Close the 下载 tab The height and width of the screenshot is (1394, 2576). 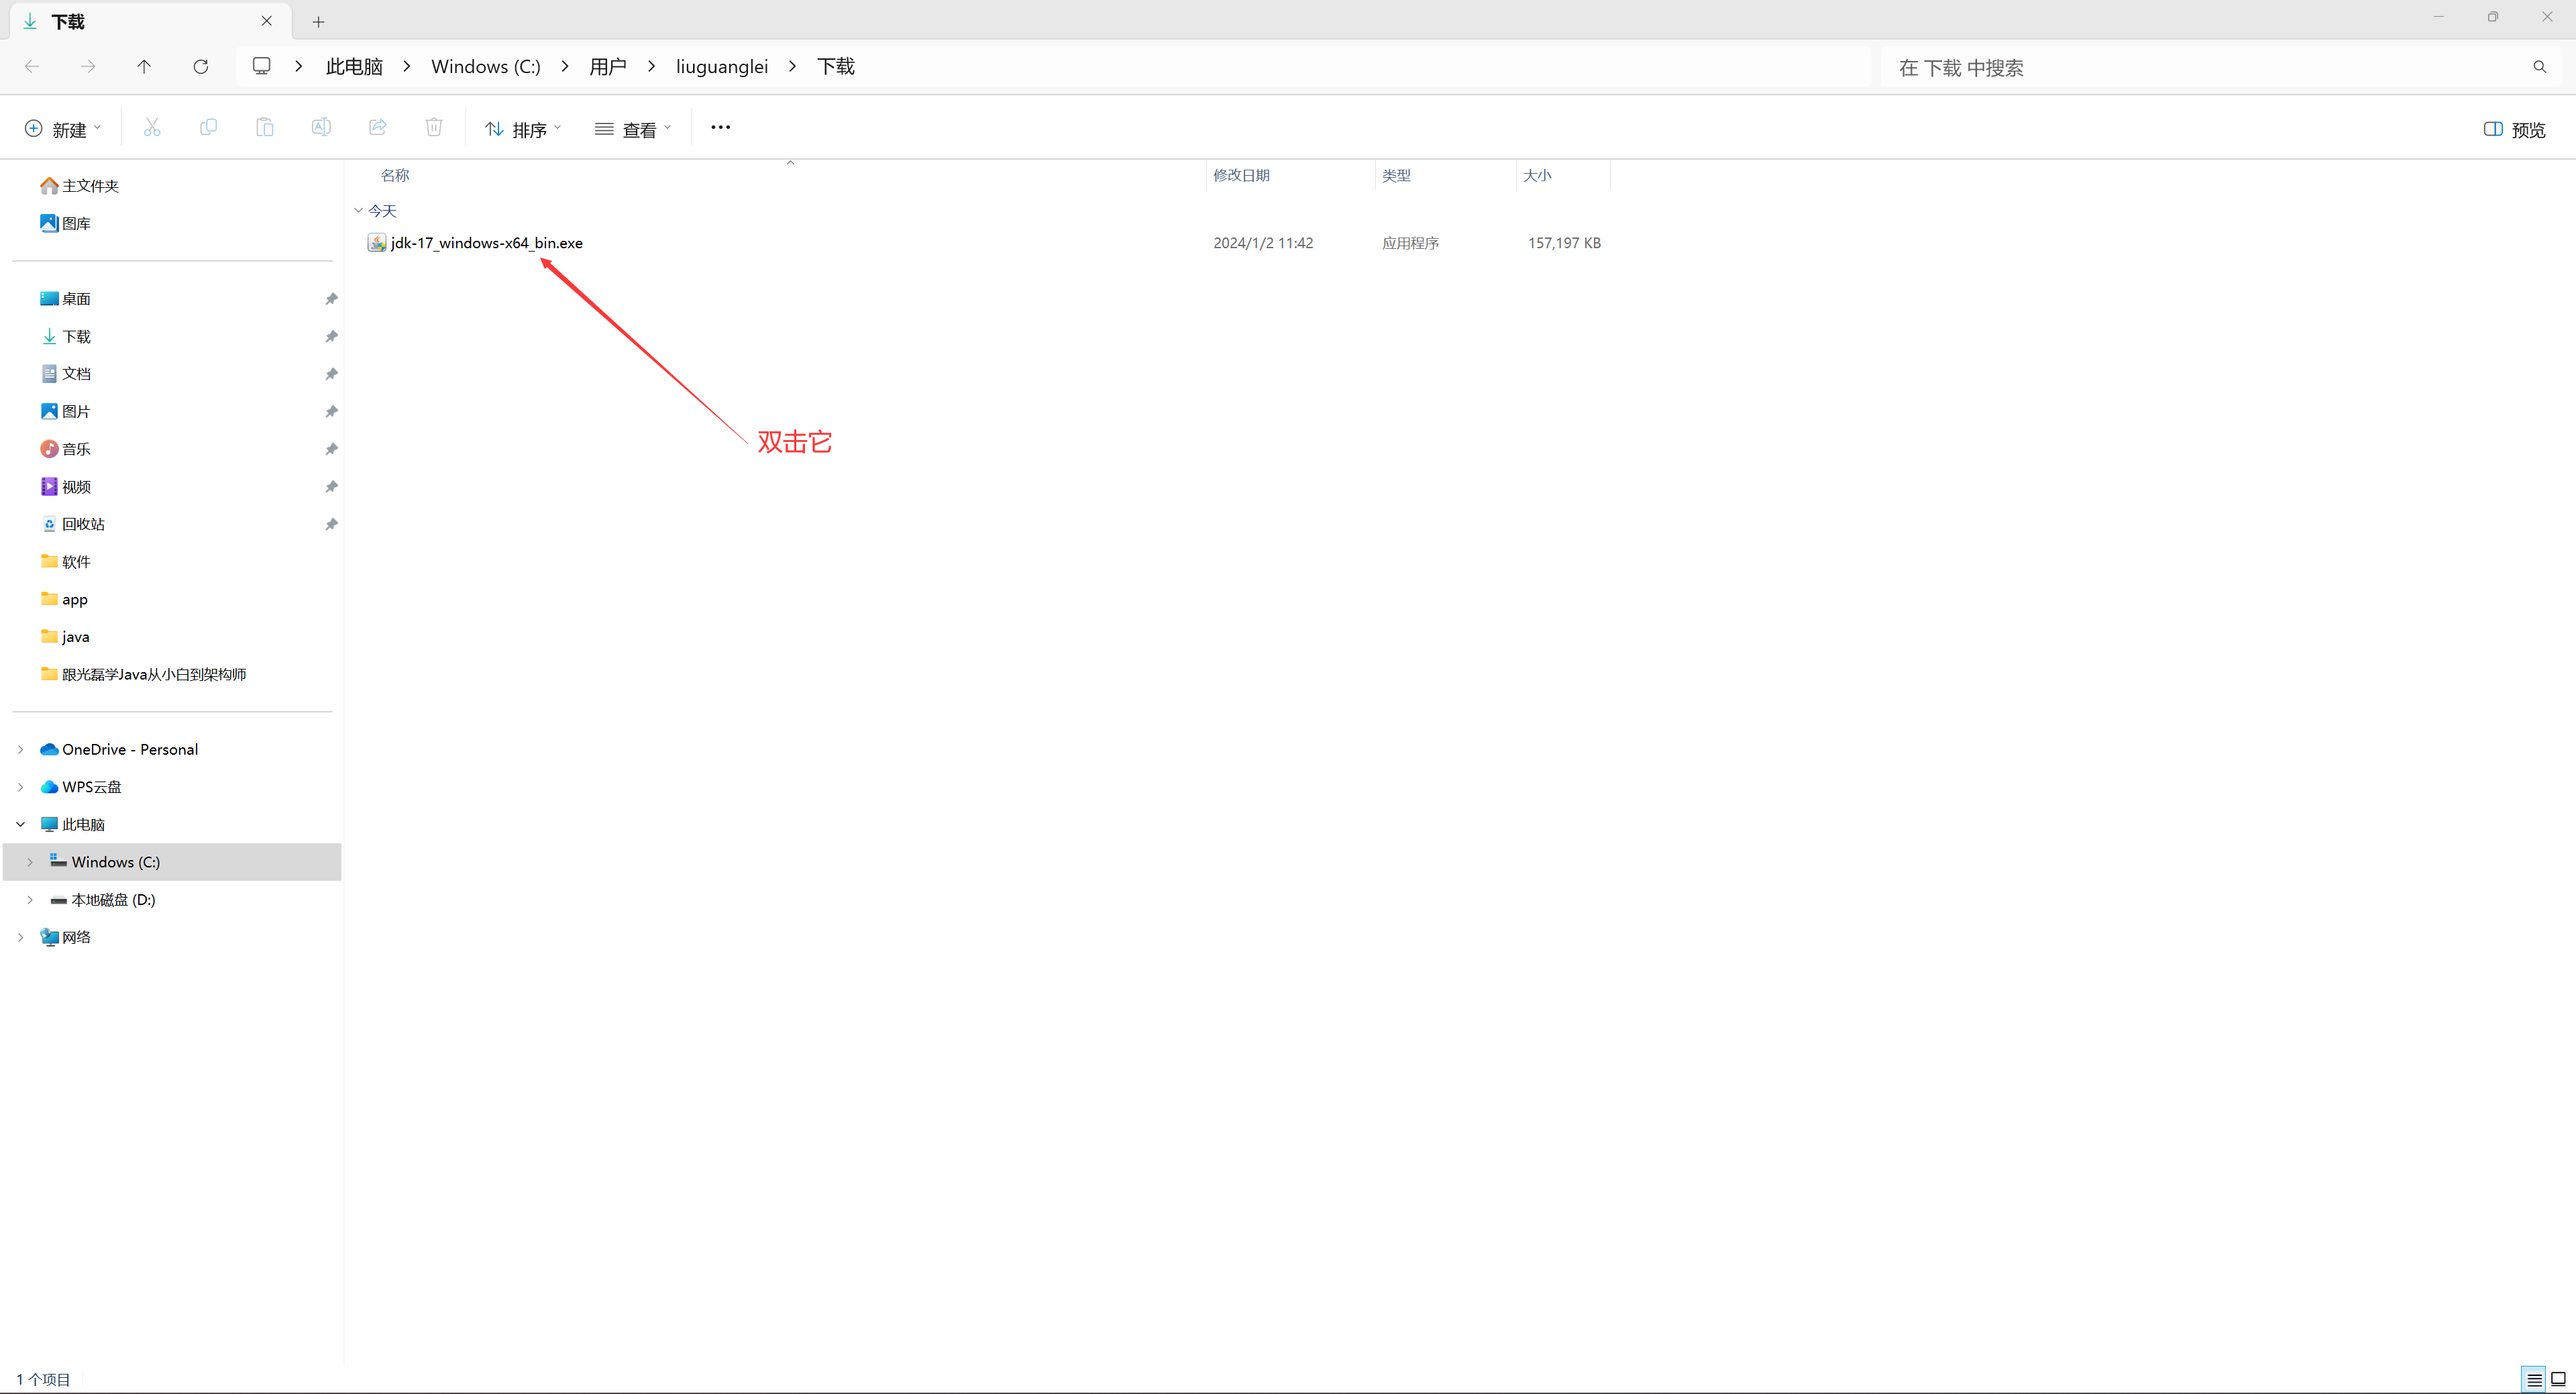(267, 21)
